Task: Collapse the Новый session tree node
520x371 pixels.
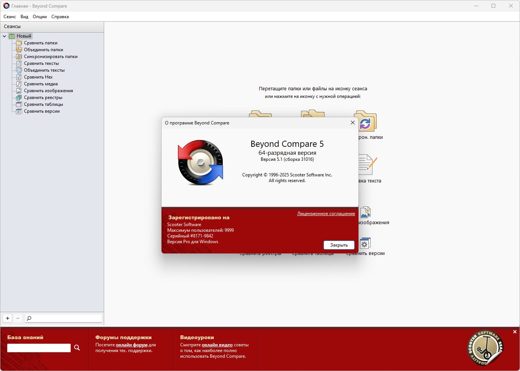Action: click(x=5, y=36)
